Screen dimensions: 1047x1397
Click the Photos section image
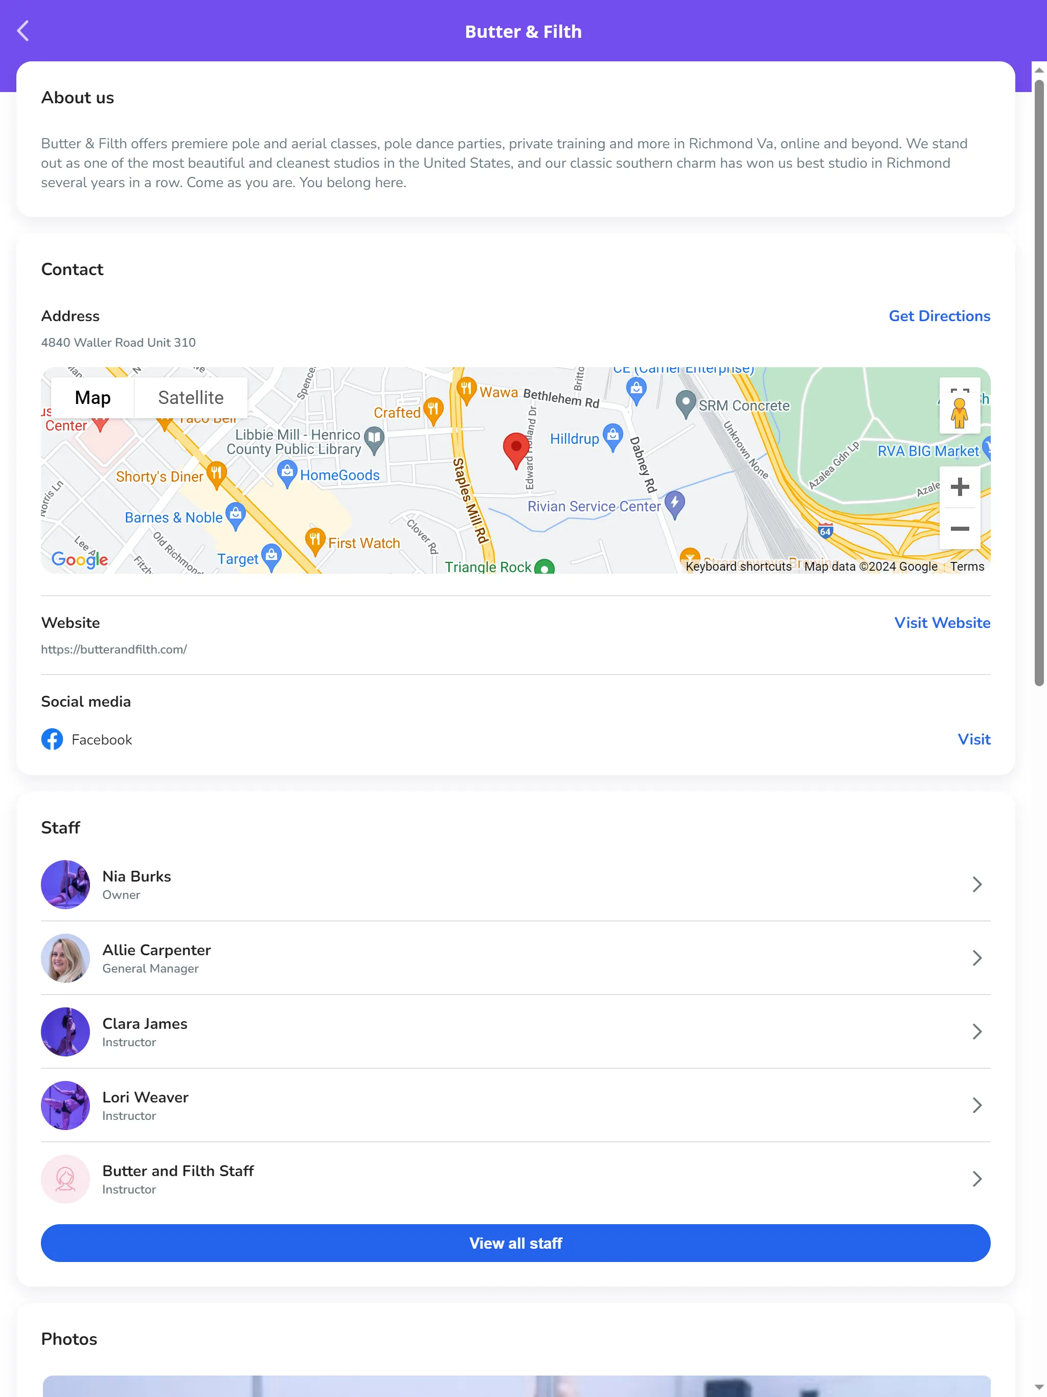pos(515,1386)
